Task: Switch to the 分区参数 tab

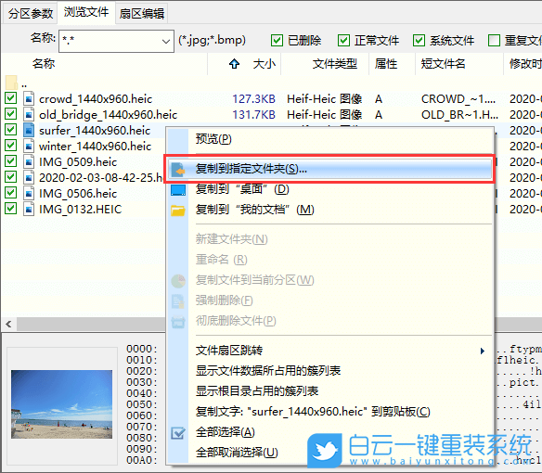Action: [x=31, y=14]
